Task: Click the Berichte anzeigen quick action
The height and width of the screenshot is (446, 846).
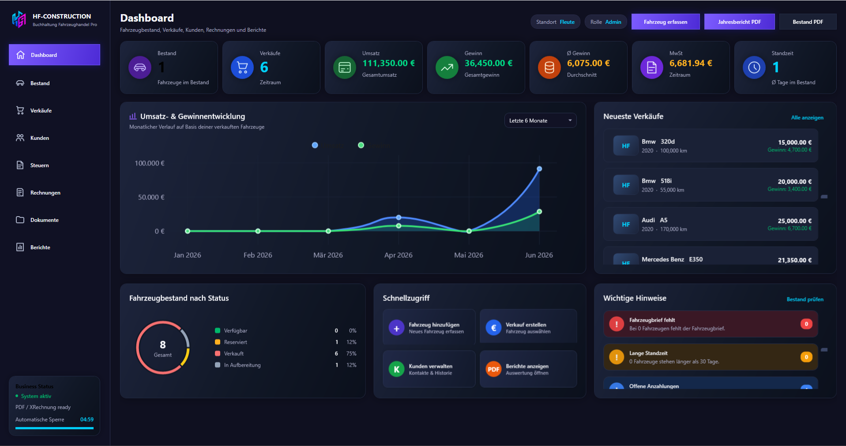Action: [528, 369]
